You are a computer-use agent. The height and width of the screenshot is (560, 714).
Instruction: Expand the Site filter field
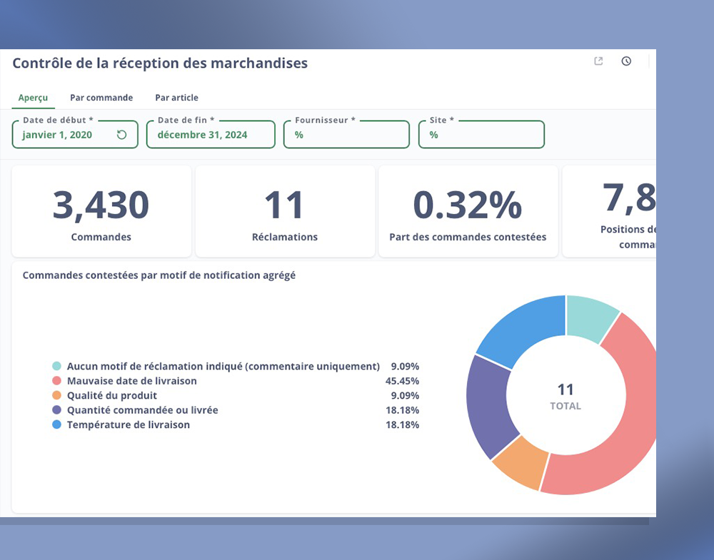coord(481,135)
